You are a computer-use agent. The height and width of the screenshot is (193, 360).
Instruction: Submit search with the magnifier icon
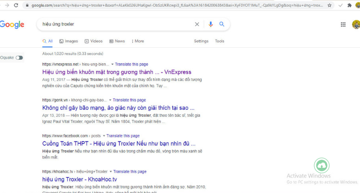pos(222,24)
